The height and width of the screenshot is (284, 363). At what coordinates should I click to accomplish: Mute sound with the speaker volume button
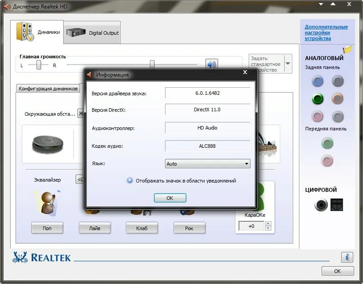[x=211, y=64]
